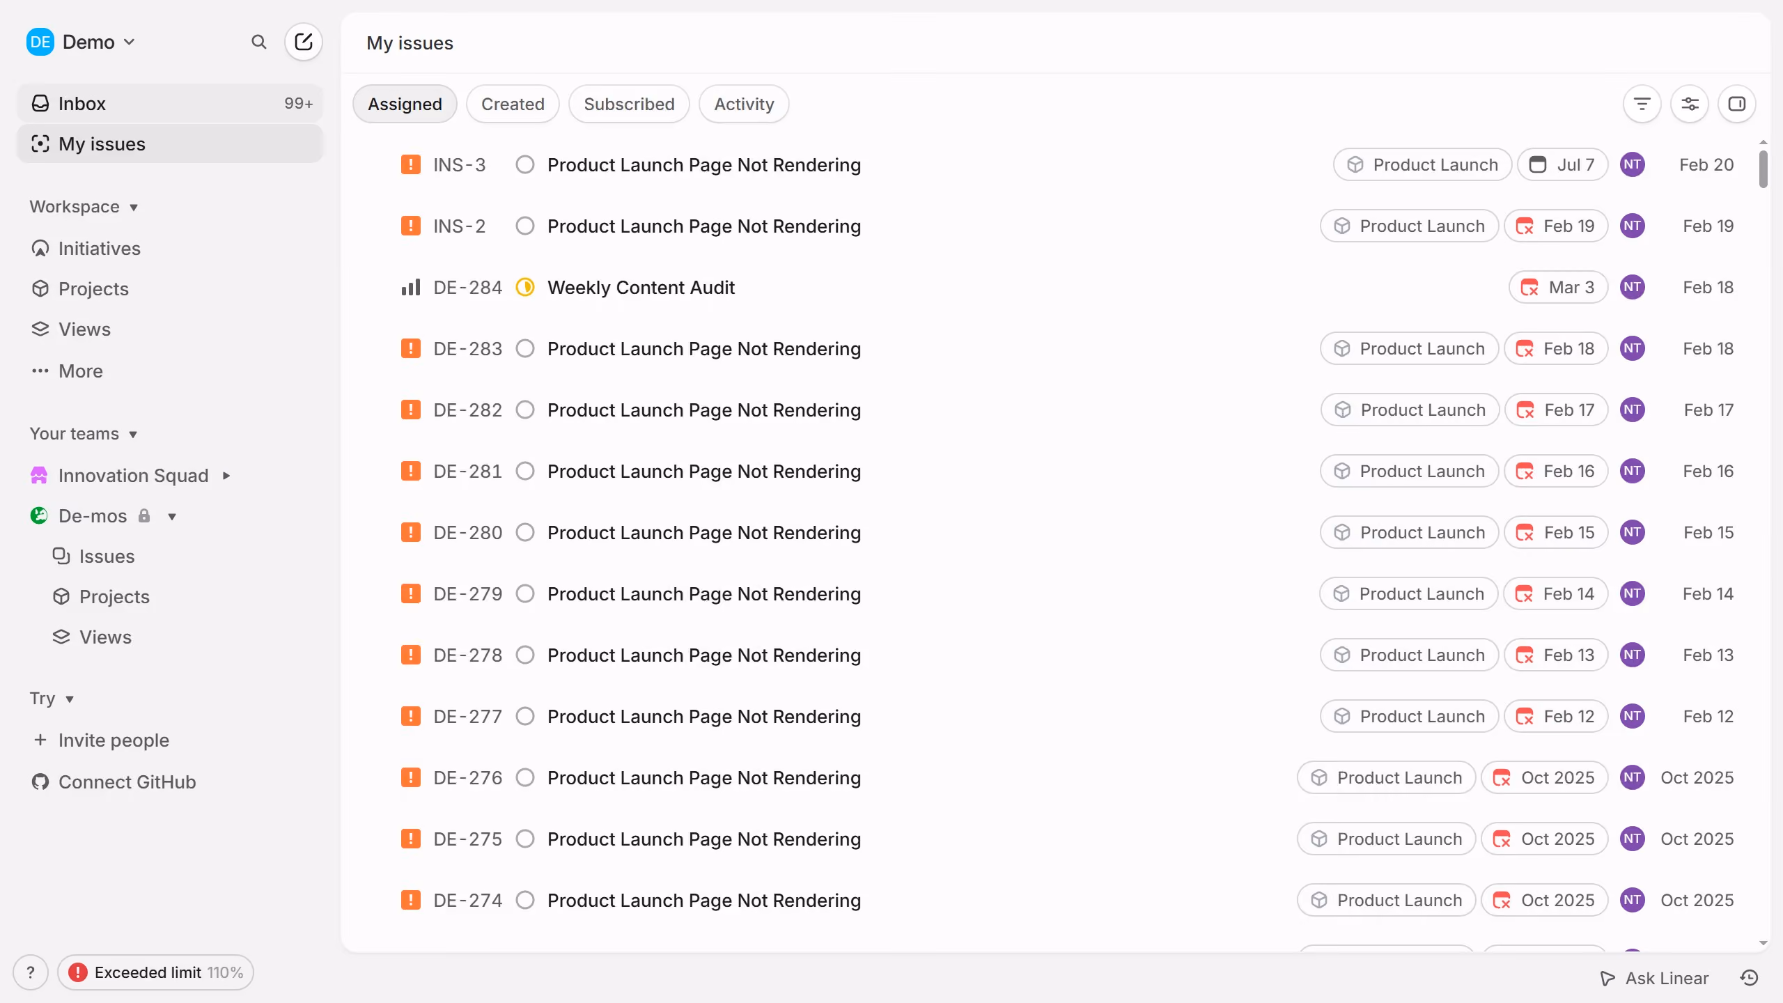Viewport: 1783px width, 1003px height.
Task: Create a new issue with compose icon
Action: pos(304,42)
